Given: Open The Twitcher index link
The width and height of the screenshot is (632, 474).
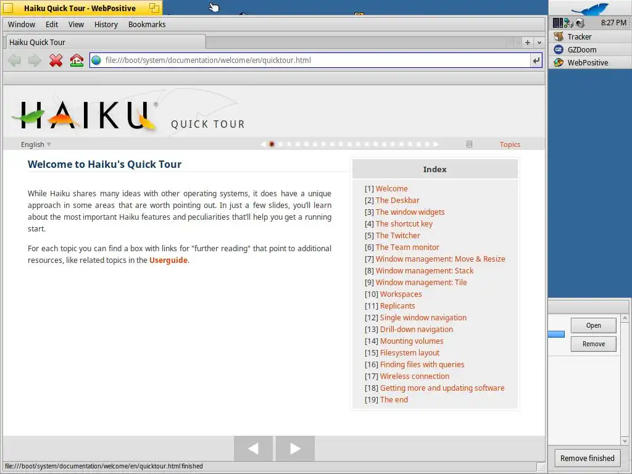Looking at the screenshot, I should [x=398, y=235].
